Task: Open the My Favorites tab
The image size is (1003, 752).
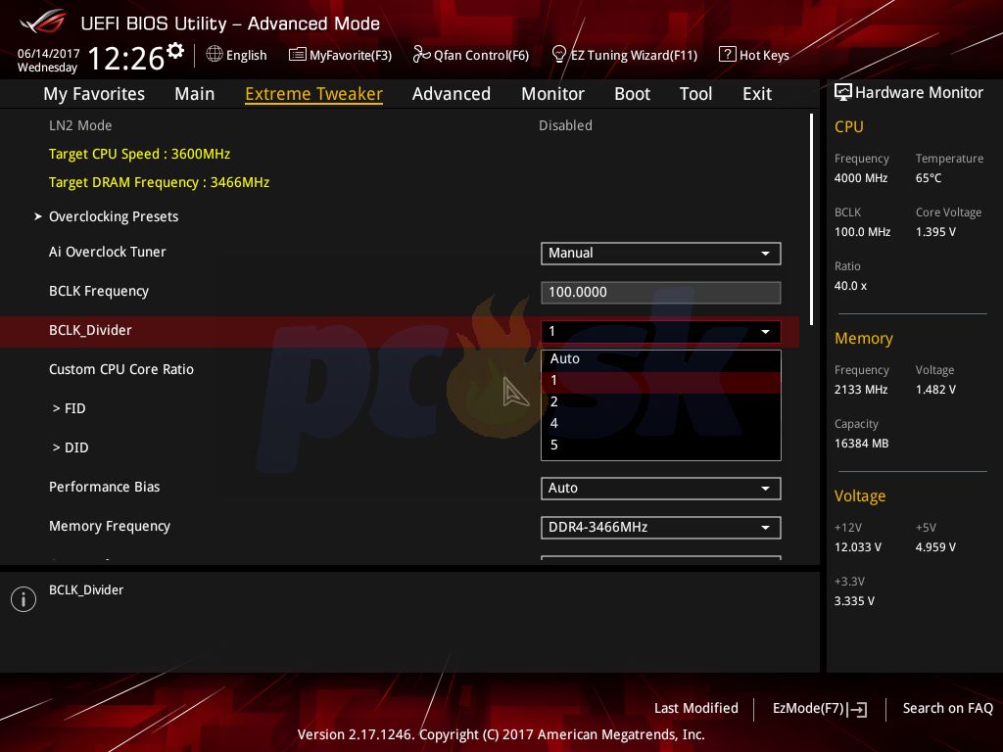Action: 94,94
